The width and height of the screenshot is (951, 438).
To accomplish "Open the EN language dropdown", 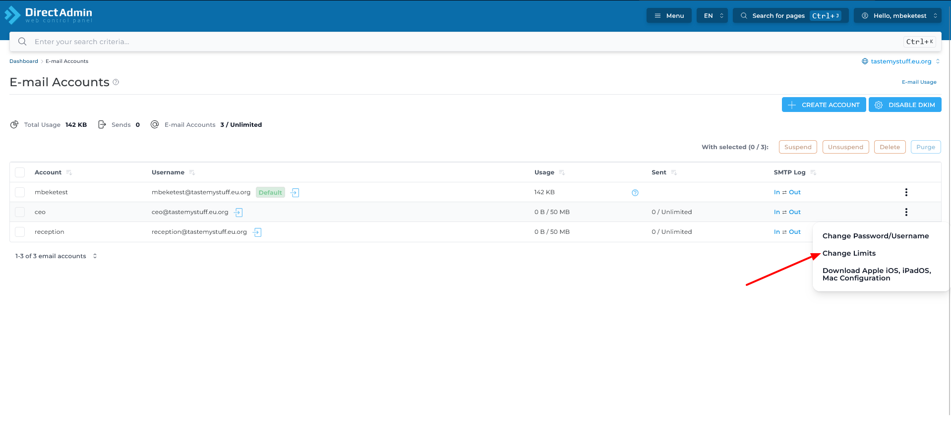I will pos(712,16).
